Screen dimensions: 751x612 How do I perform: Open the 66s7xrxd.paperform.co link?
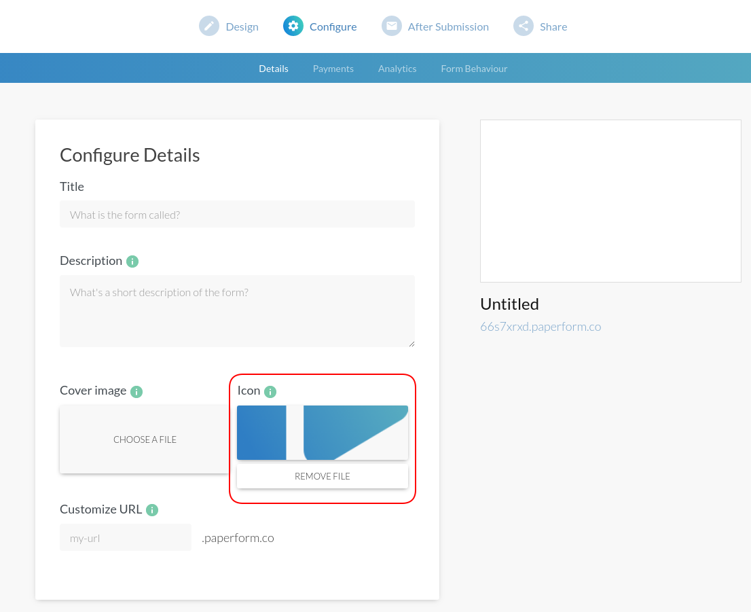point(541,326)
